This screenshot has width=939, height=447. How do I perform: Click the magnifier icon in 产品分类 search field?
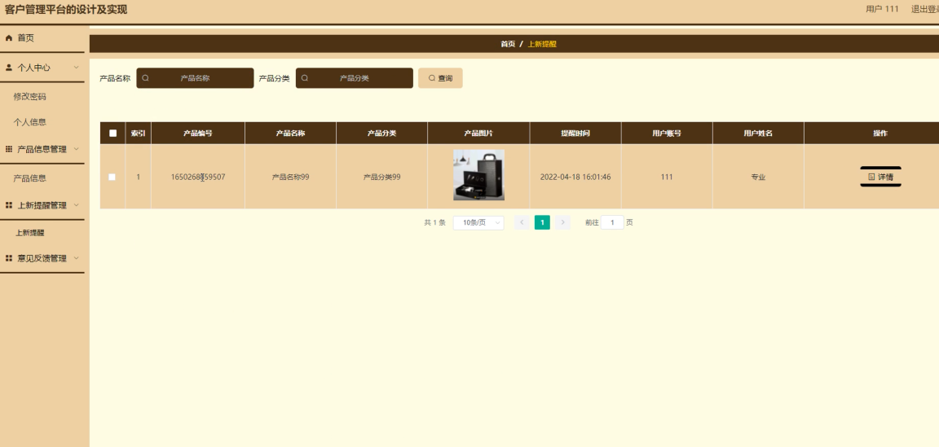click(305, 78)
